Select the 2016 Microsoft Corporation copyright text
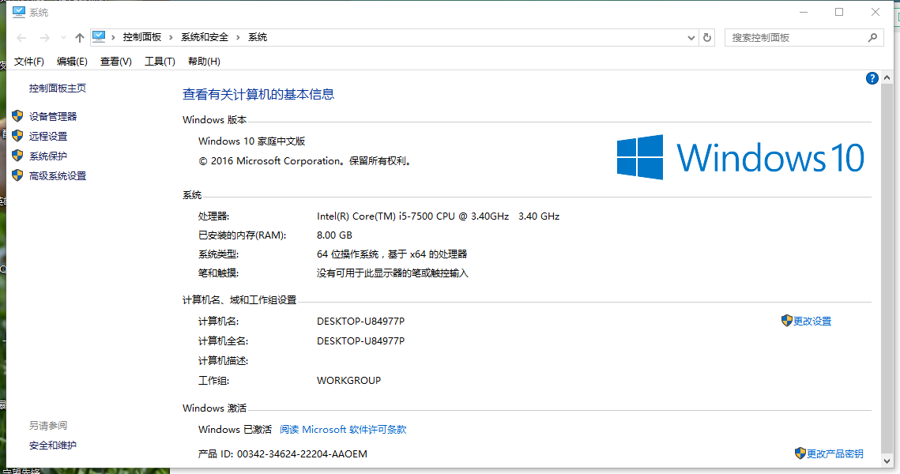This screenshot has height=474, width=900. click(306, 161)
